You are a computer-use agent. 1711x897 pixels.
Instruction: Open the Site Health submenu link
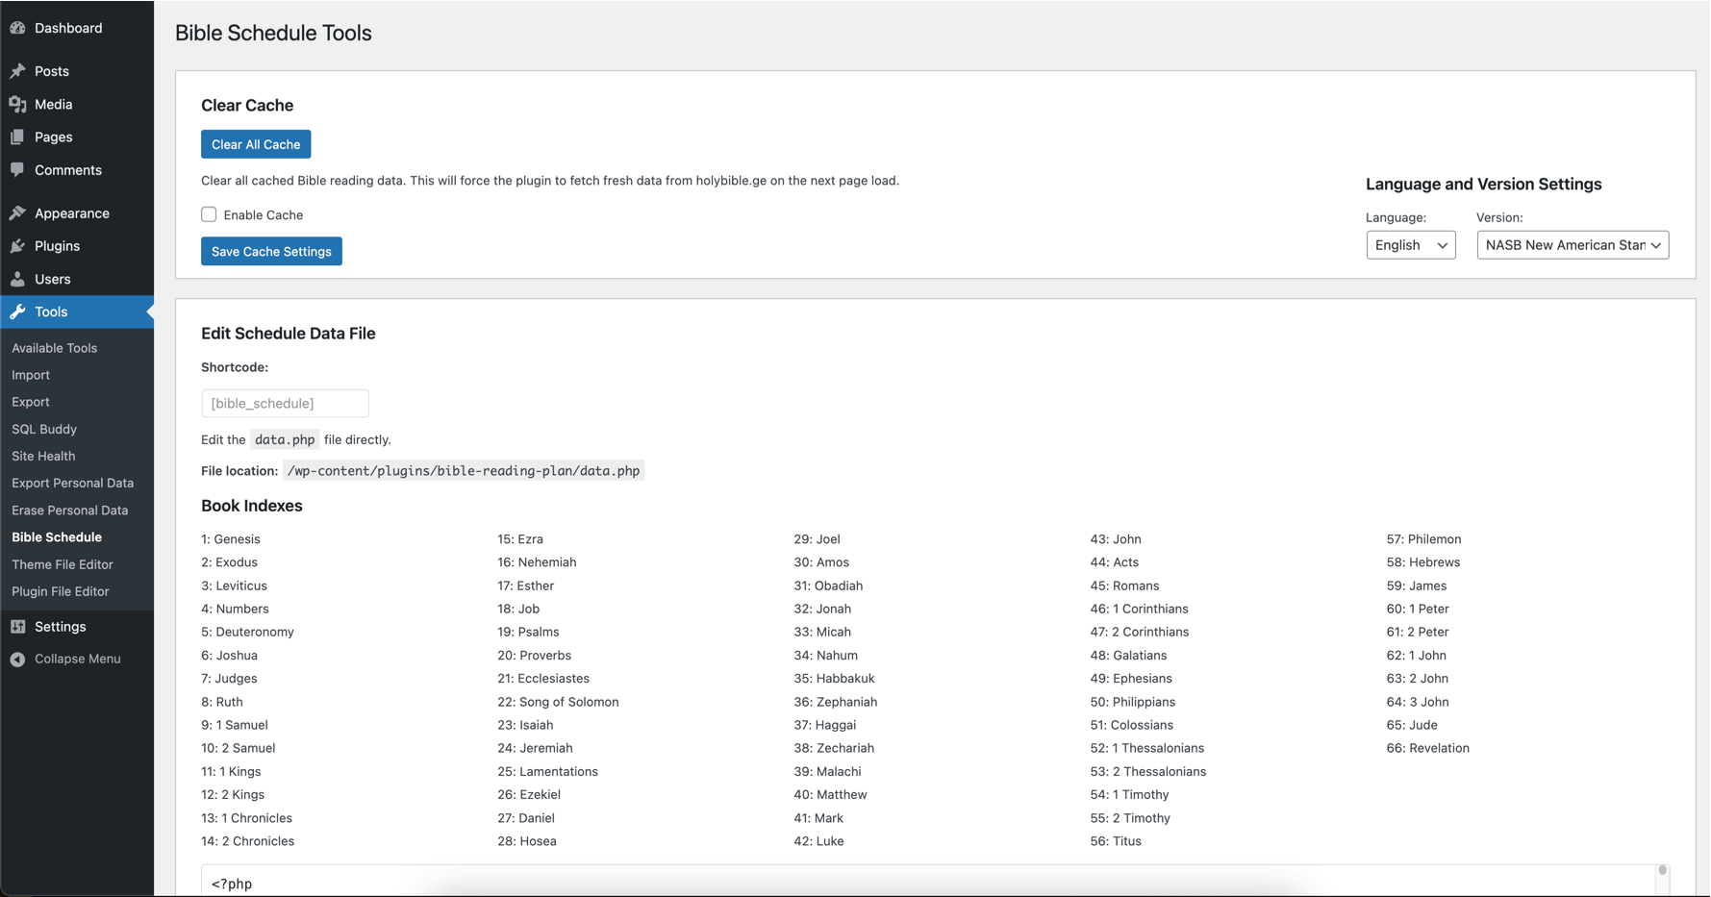pyautogui.click(x=43, y=456)
